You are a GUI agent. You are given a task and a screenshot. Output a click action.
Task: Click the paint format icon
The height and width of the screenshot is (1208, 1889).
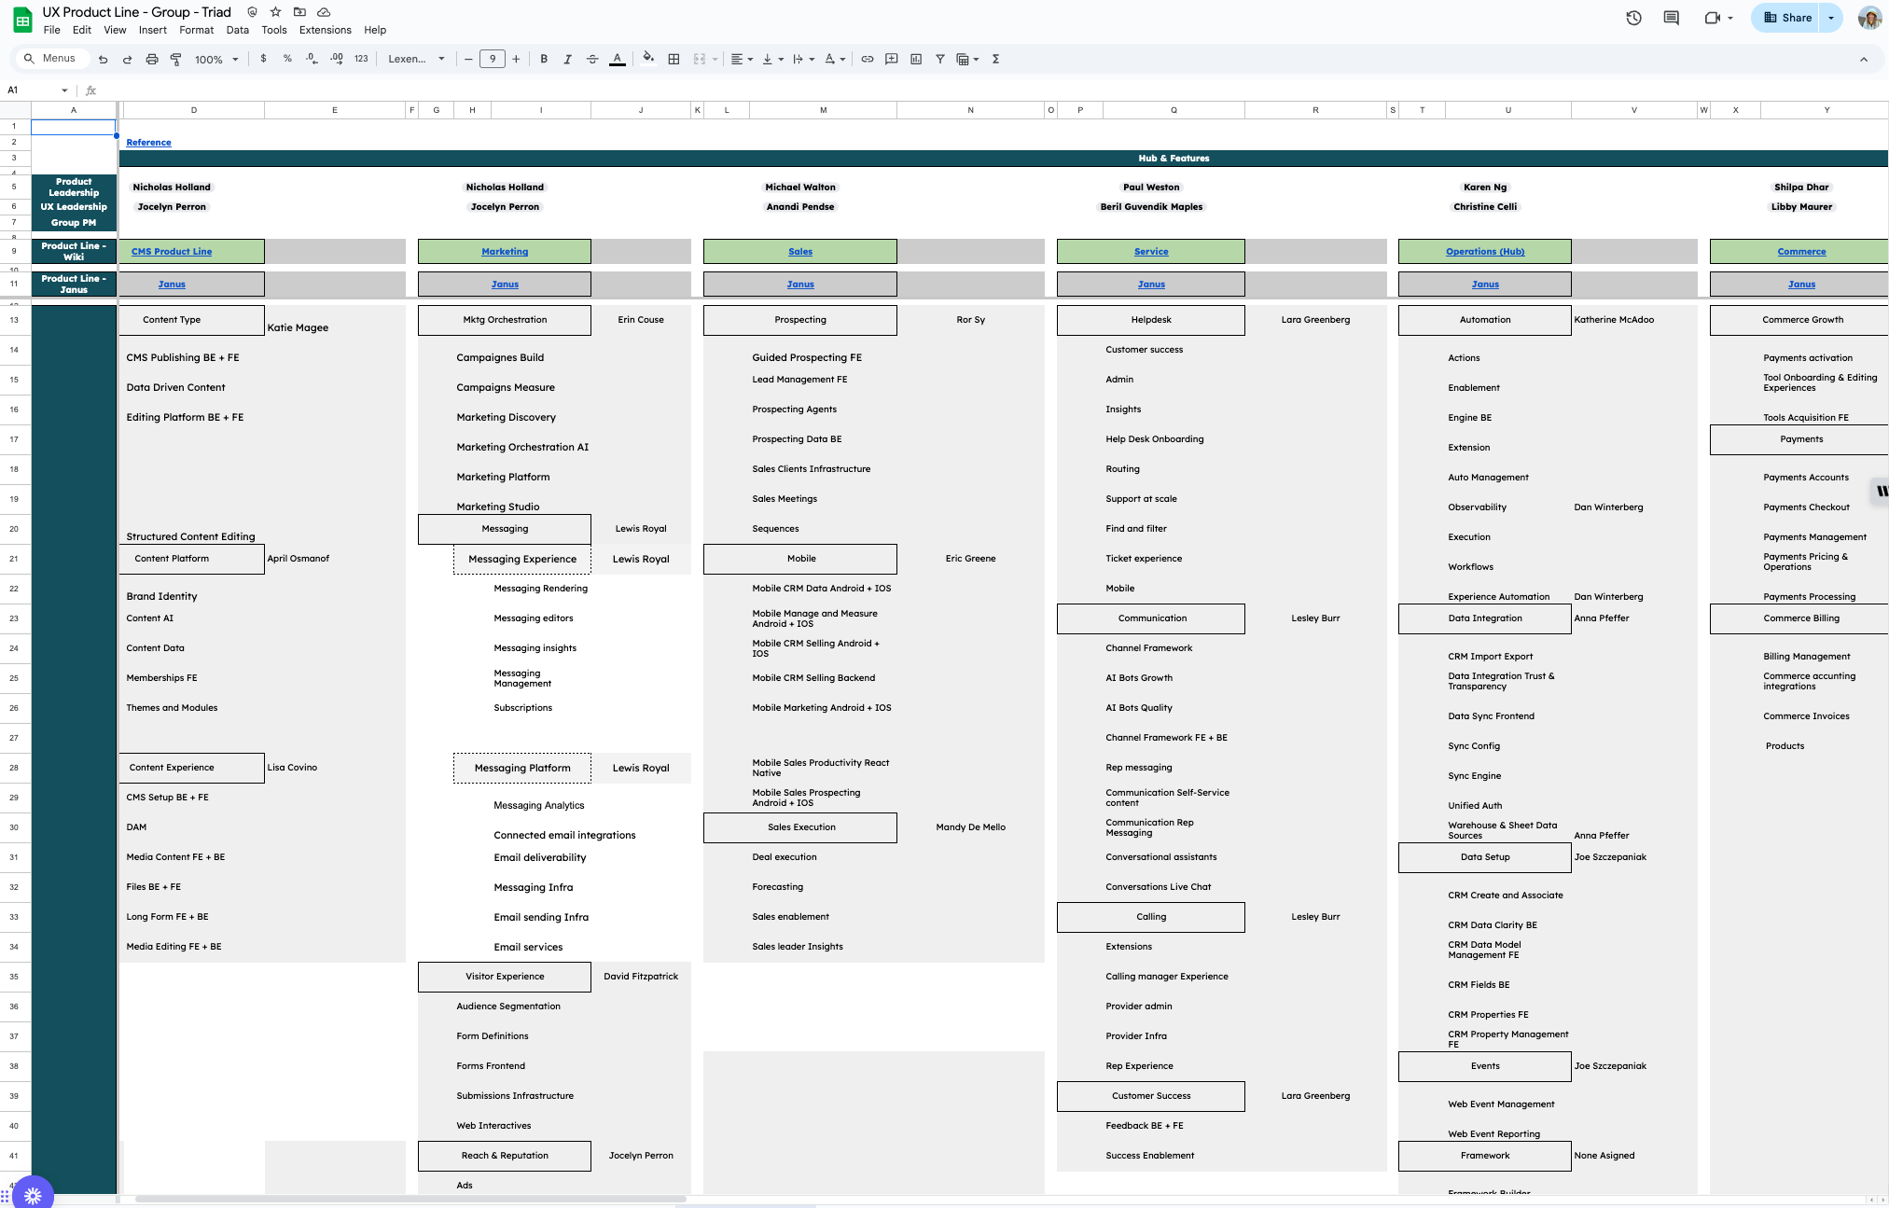click(175, 59)
